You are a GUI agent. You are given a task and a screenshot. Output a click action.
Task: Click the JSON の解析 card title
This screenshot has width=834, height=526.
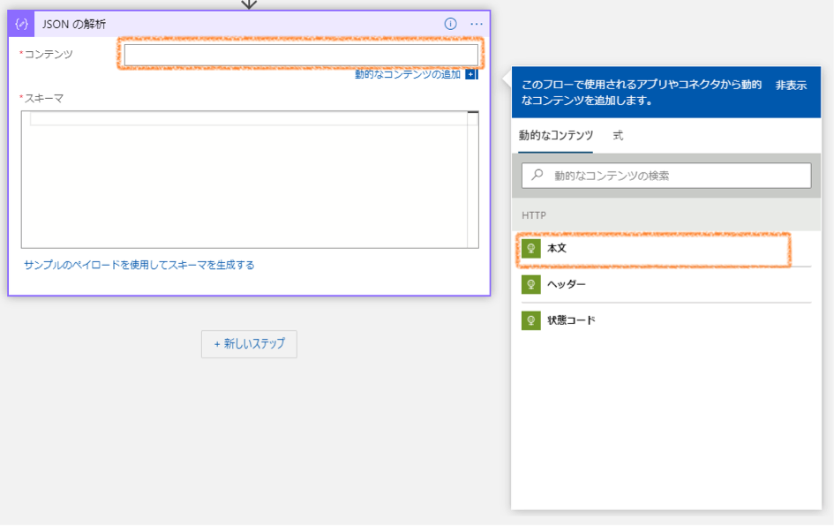[x=74, y=25]
